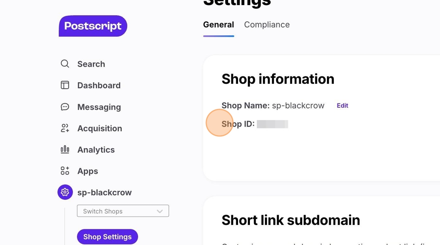The height and width of the screenshot is (245, 440).
Task: Click the Switch Shops chevron arrow
Action: (159, 211)
